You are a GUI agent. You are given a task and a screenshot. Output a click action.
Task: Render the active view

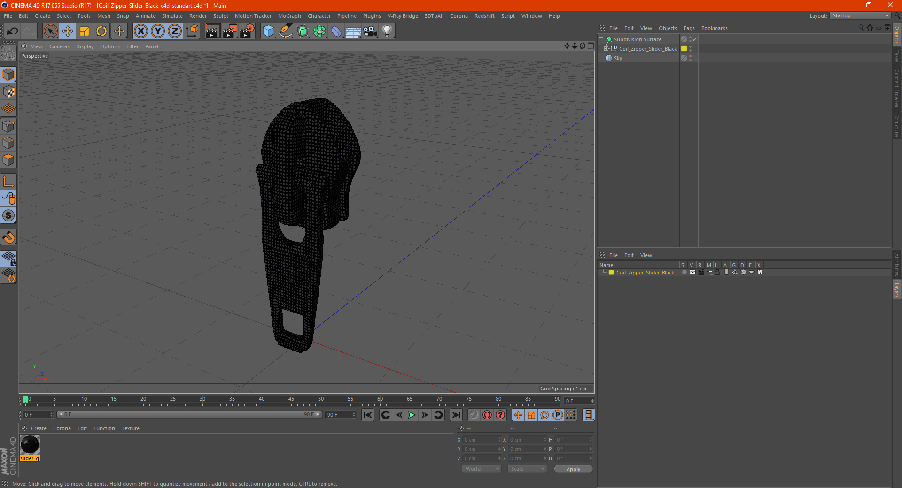point(212,31)
